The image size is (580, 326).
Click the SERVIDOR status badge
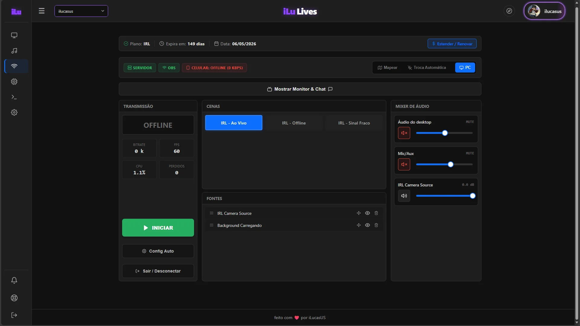[x=140, y=68]
